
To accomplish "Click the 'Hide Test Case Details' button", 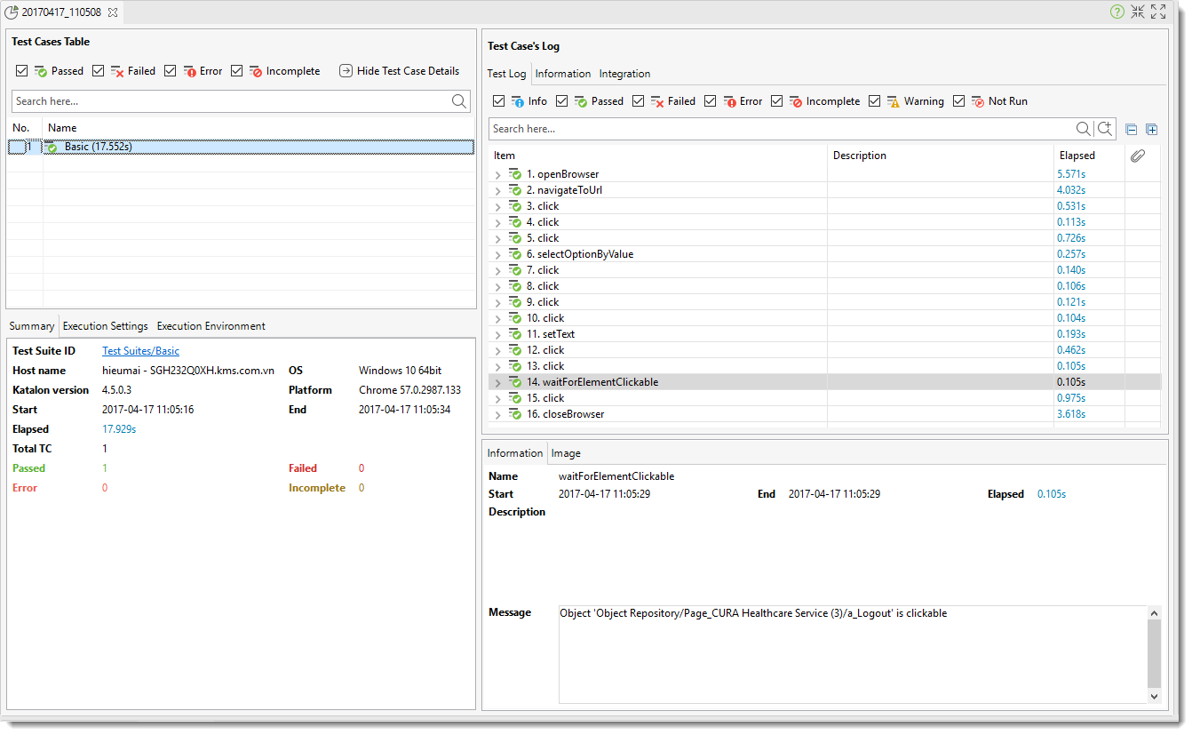I will 400,70.
